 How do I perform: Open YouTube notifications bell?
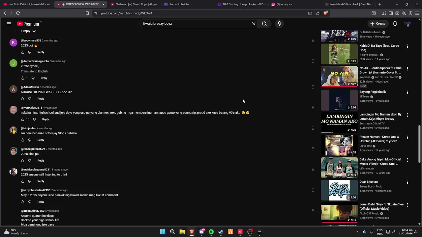pos(395,24)
